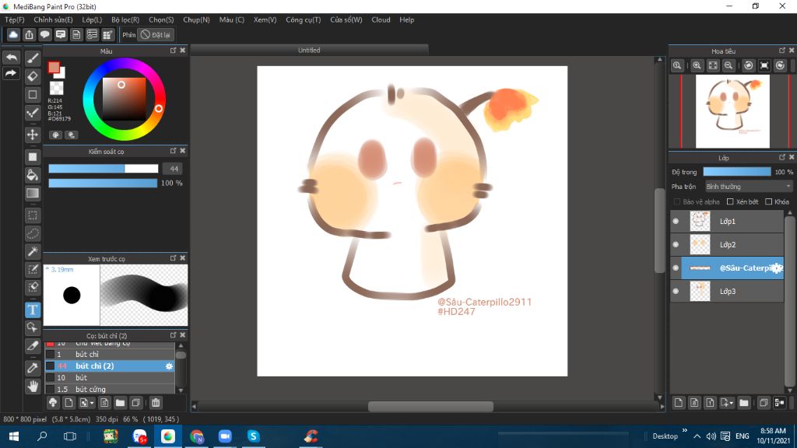
Task: Select the Hand tool
Action: click(33, 386)
